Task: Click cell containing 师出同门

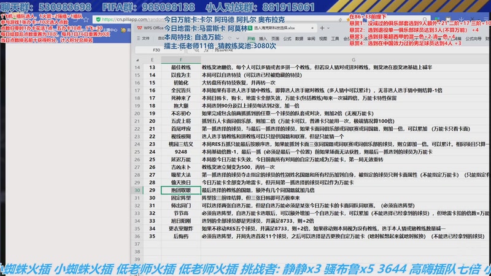Action: coord(180,205)
